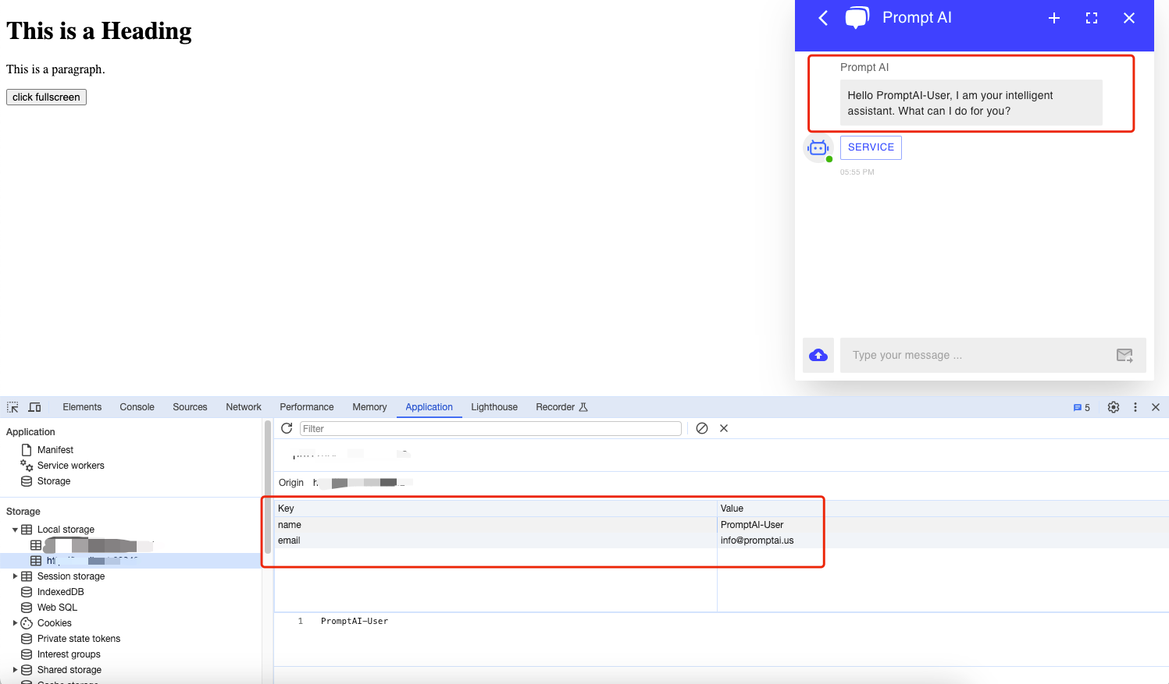Image resolution: width=1169 pixels, height=684 pixels.
Task: Delete selected entry with the X icon
Action: coord(724,428)
